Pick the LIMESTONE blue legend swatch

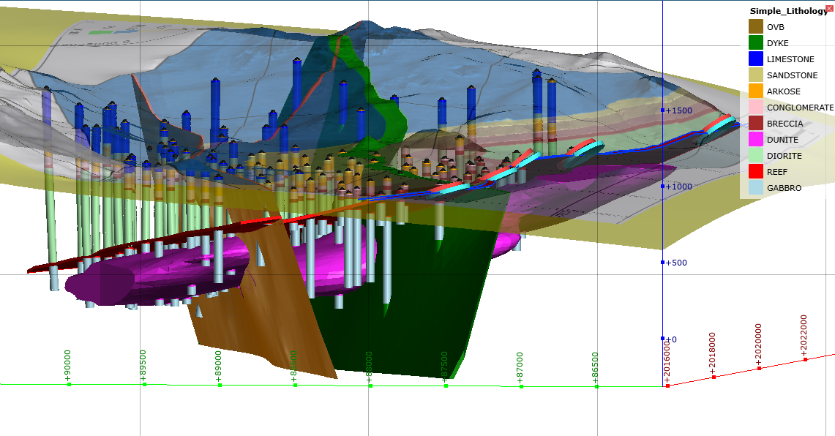point(756,59)
